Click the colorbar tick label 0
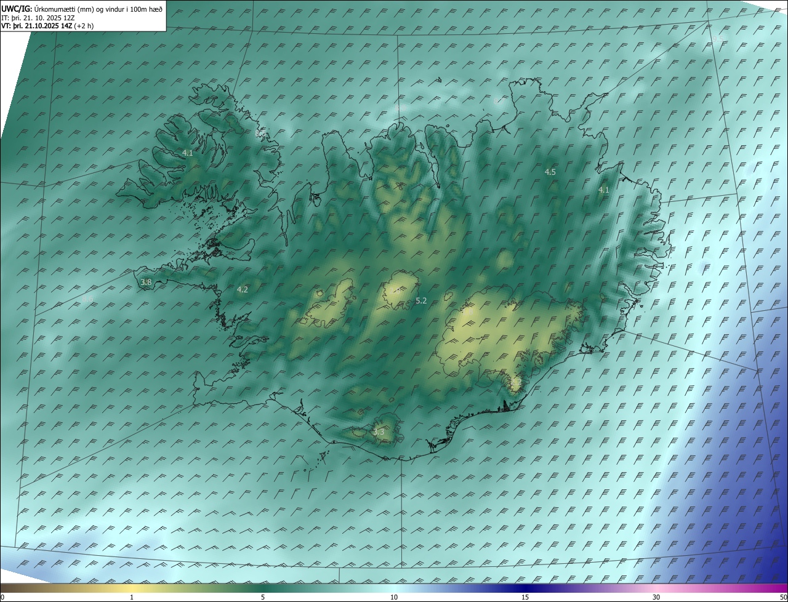The image size is (788, 602). point(2,597)
